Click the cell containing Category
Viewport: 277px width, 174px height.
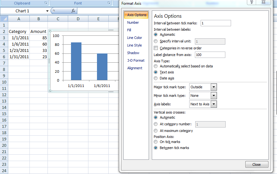(19, 32)
